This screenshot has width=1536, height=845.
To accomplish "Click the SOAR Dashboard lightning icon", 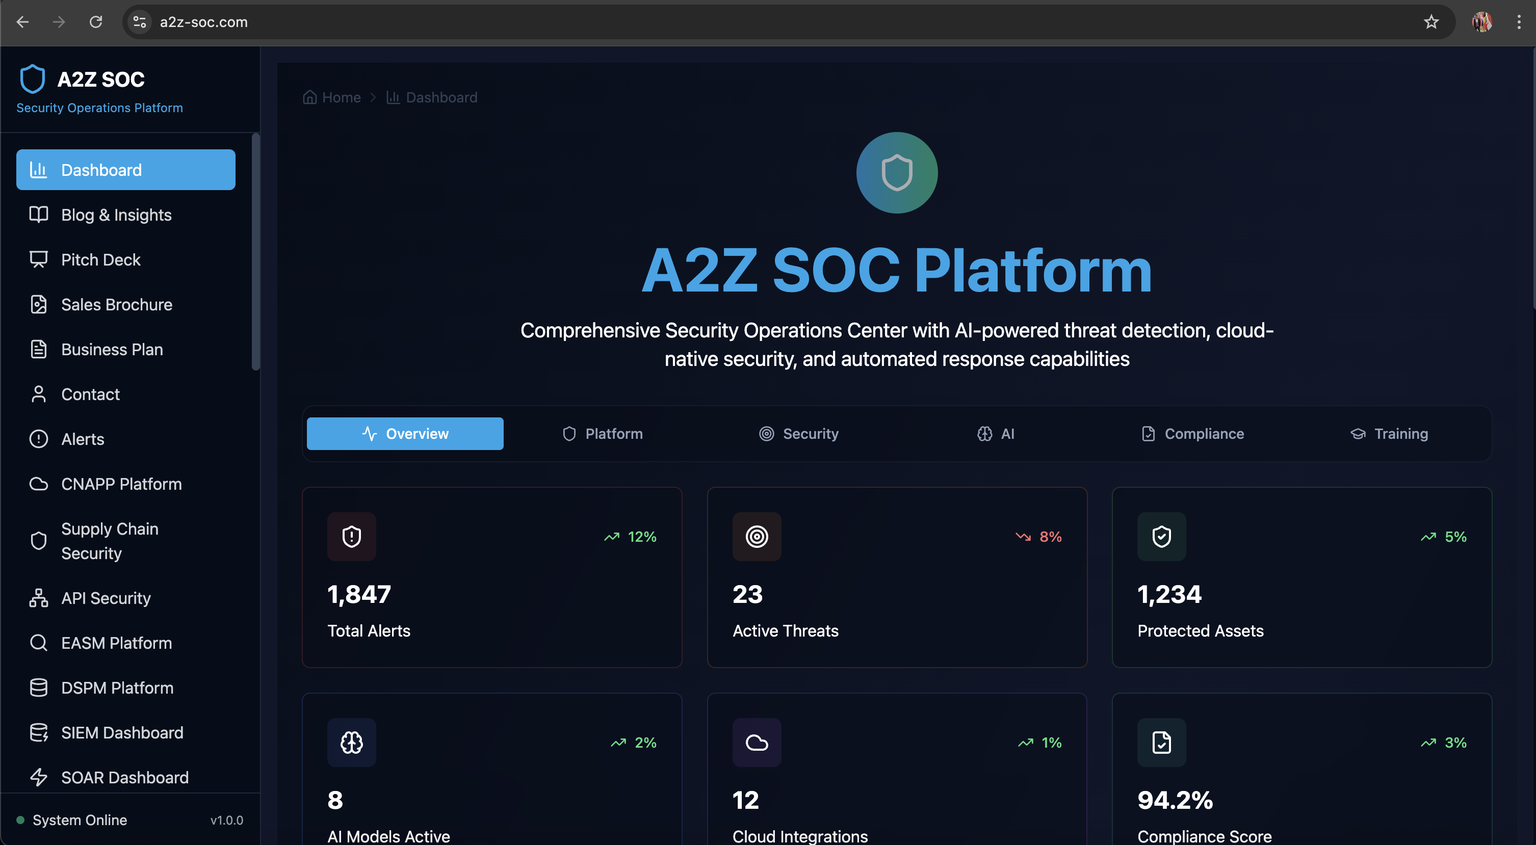I will 39,777.
